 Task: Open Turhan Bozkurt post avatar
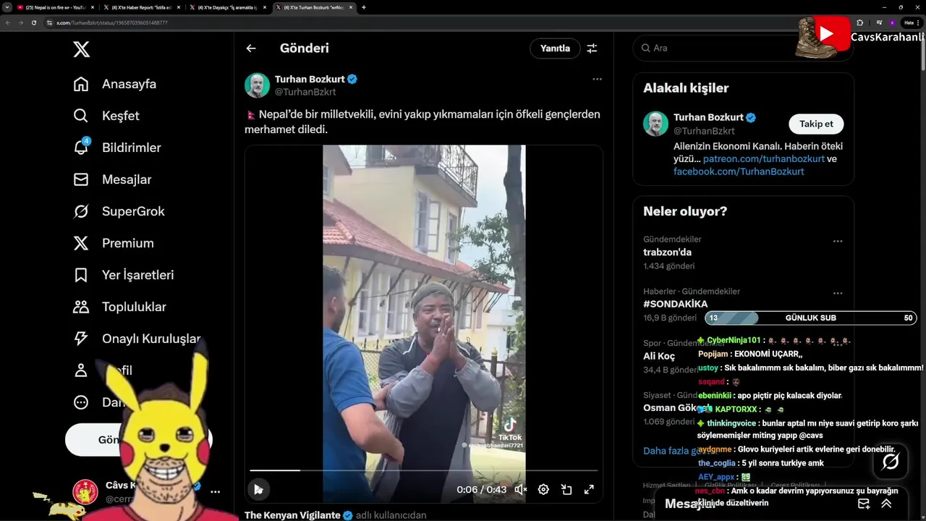pos(257,85)
